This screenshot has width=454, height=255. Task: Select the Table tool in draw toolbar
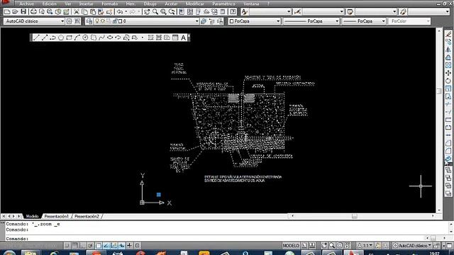pos(175,38)
